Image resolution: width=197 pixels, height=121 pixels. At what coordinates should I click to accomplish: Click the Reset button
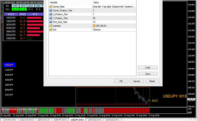pyautogui.click(x=152, y=81)
